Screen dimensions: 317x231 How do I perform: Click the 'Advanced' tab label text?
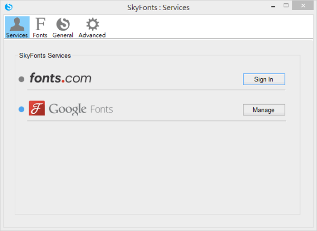coord(92,35)
